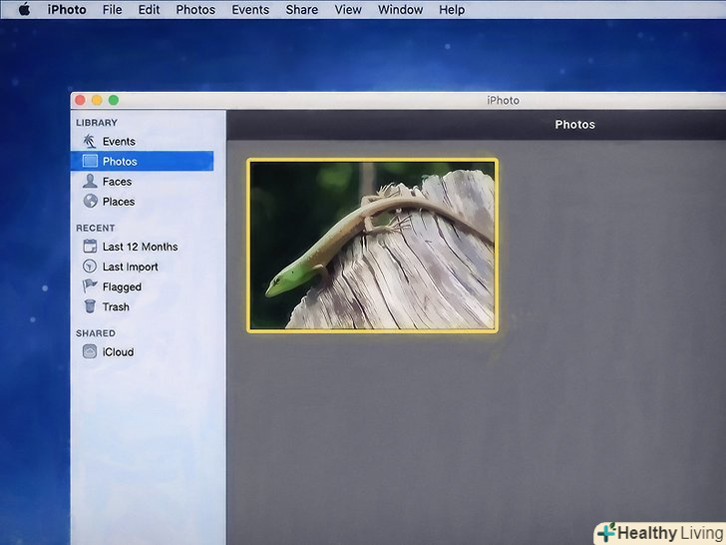Screen dimensions: 726x545
Task: Select the lizard photo thumbnail
Action: (372, 245)
